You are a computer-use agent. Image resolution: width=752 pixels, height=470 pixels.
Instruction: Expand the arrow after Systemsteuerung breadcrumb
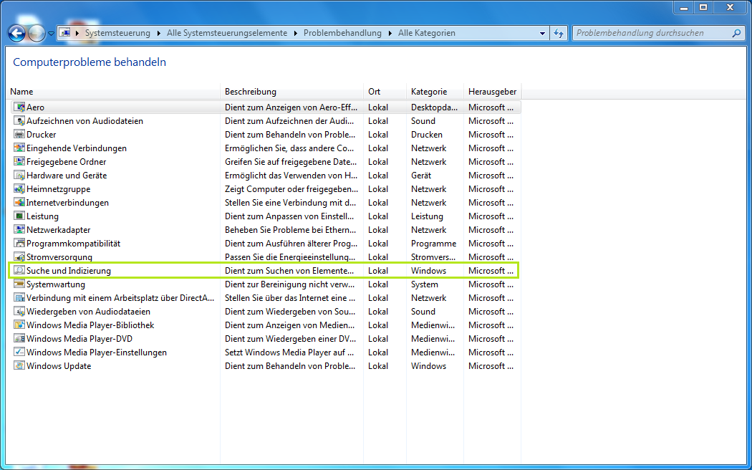159,33
